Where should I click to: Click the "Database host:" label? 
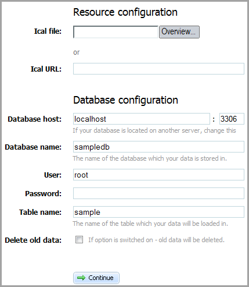click(35, 119)
